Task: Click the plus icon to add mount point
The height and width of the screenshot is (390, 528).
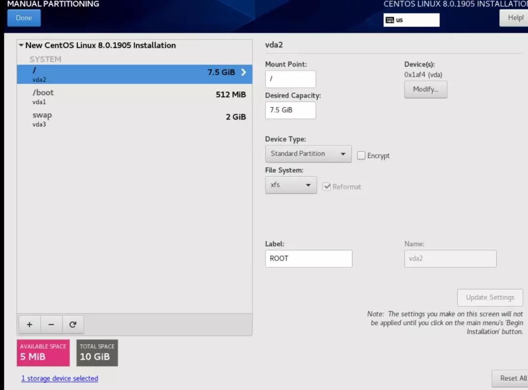Action: tap(30, 325)
